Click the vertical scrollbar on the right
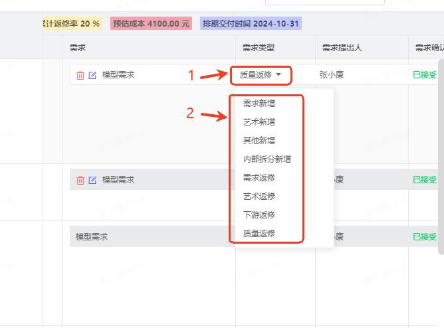 pos(441,157)
